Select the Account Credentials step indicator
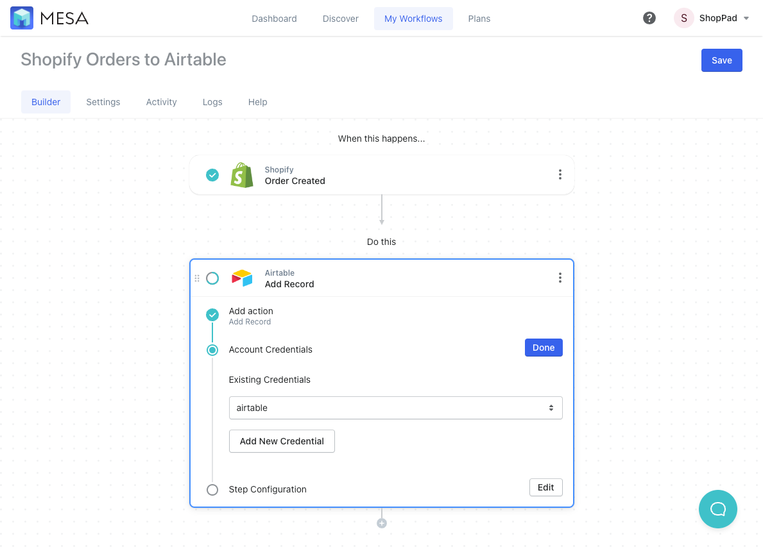 (212, 349)
